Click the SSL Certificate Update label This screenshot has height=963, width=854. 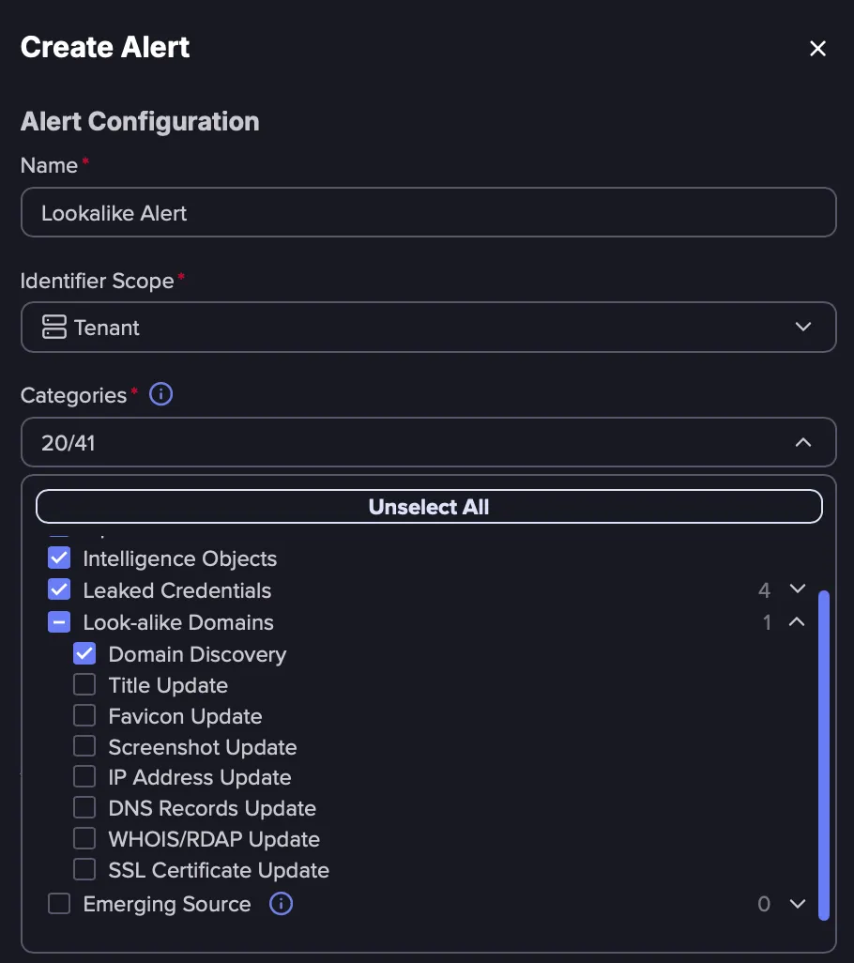pos(219,870)
